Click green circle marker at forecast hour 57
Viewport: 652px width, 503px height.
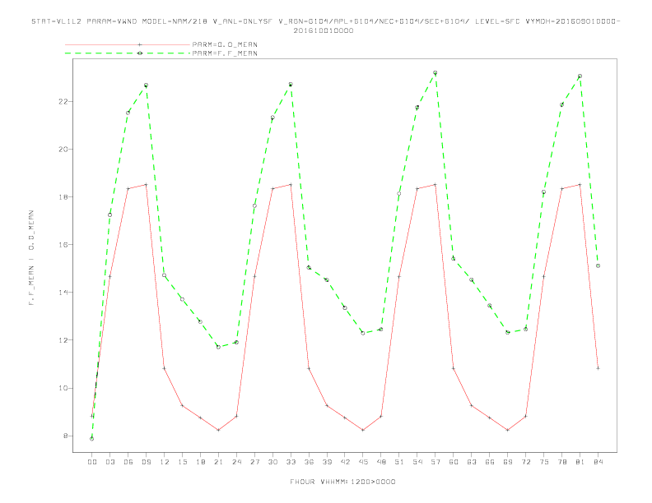pyautogui.click(x=435, y=72)
